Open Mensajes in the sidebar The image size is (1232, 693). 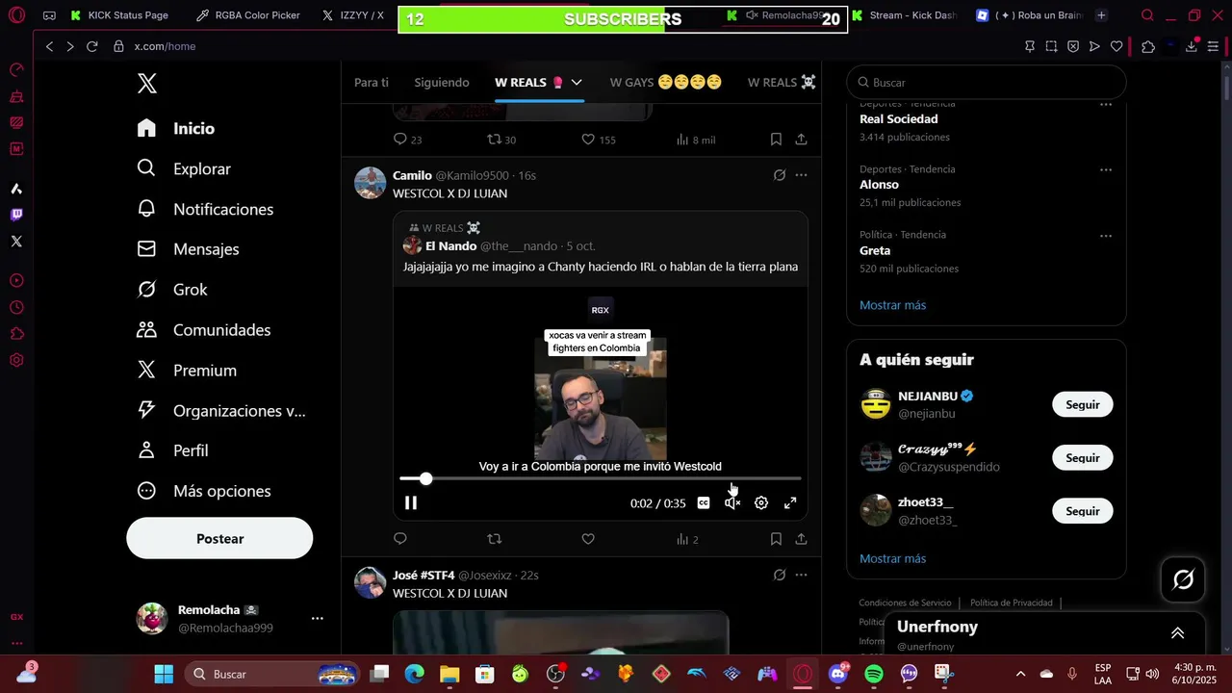188,249
